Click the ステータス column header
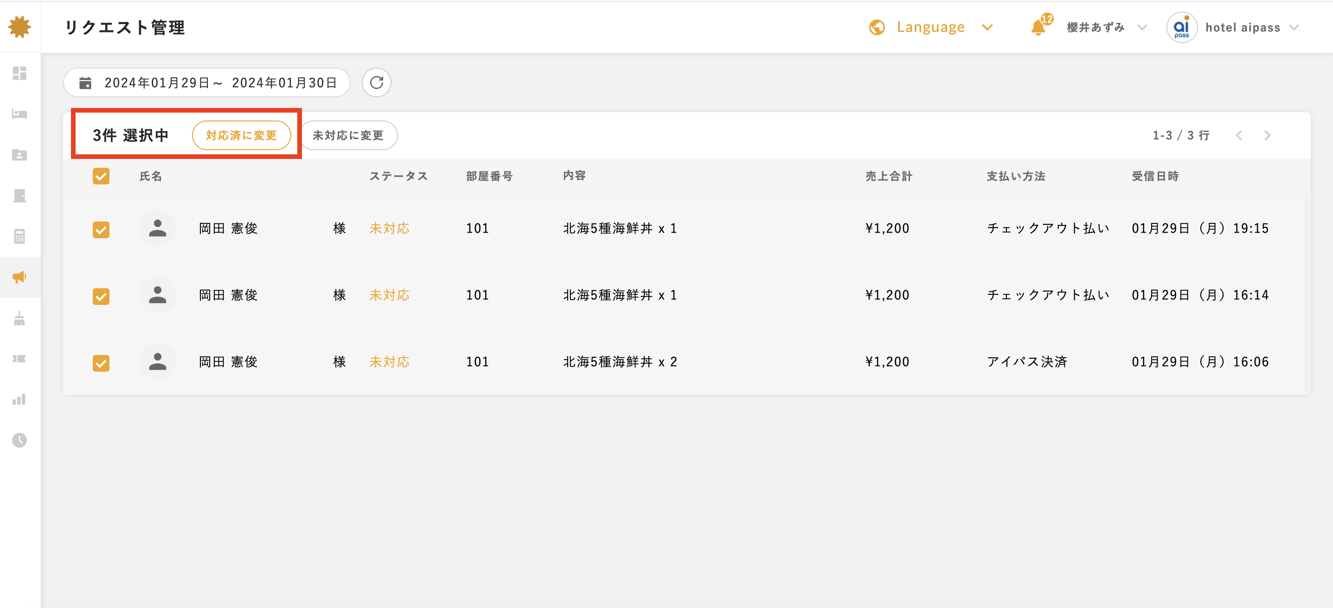The width and height of the screenshot is (1333, 608). coord(398,176)
